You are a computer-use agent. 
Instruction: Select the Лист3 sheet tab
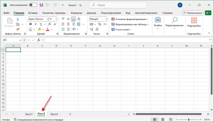tap(54, 114)
